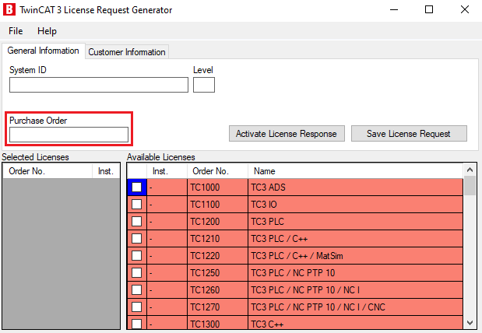Select the name cell ending in '/ CNC'
The height and width of the screenshot is (333, 482).
pyautogui.click(x=355, y=307)
